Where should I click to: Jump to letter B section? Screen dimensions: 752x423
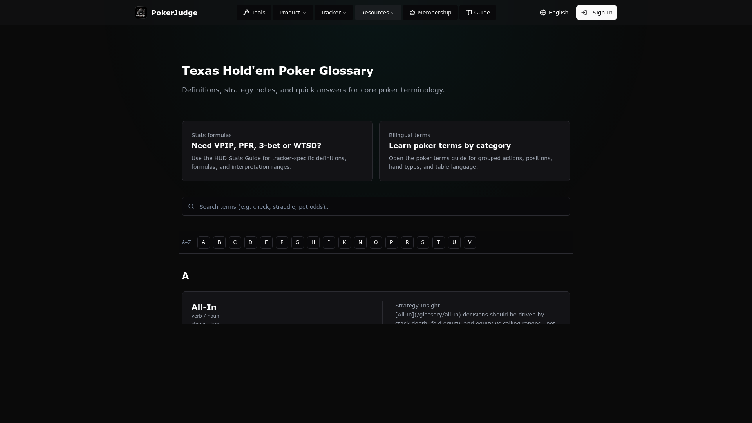point(219,242)
